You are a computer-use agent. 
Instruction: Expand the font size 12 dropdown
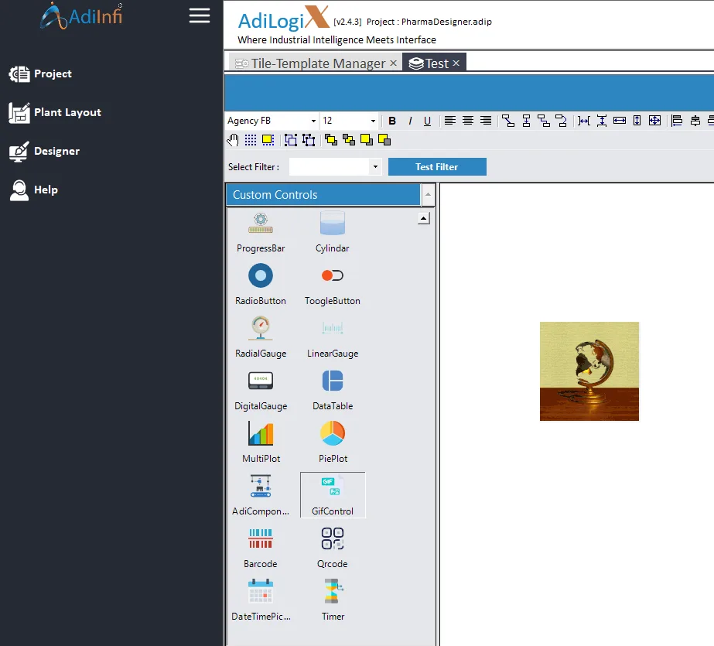point(349,121)
